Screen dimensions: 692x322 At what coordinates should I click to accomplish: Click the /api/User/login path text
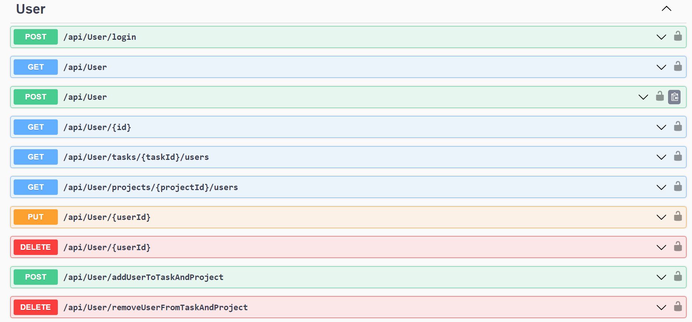click(x=99, y=37)
